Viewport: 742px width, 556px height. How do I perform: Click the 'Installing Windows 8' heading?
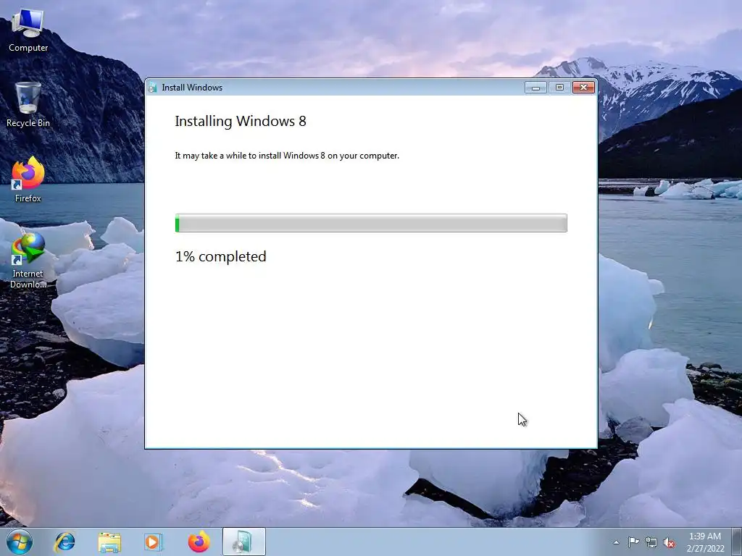pos(241,121)
